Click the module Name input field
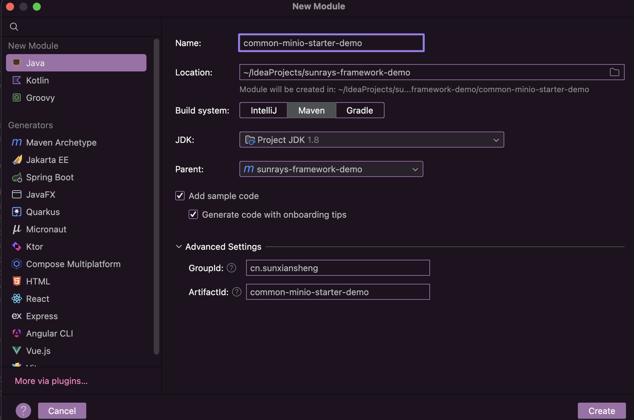Image resolution: width=634 pixels, height=420 pixels. click(331, 43)
